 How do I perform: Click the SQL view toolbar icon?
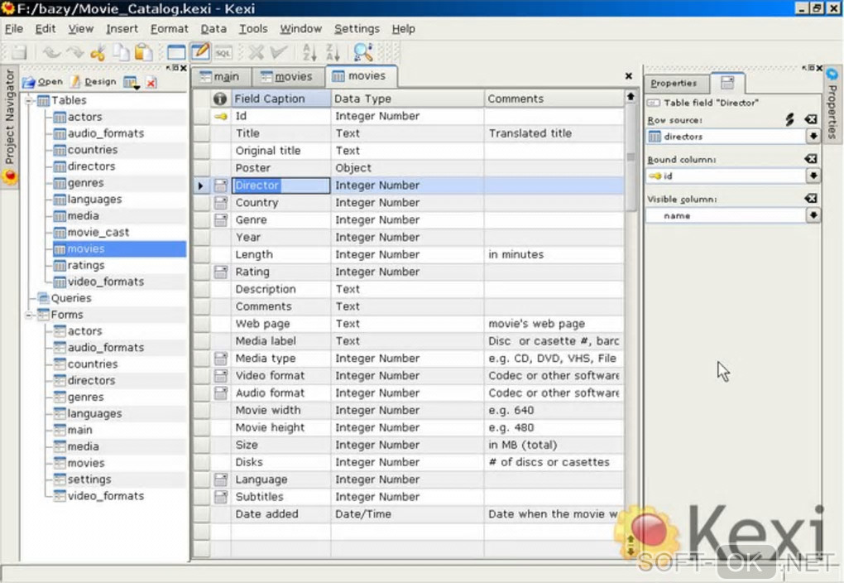[223, 52]
